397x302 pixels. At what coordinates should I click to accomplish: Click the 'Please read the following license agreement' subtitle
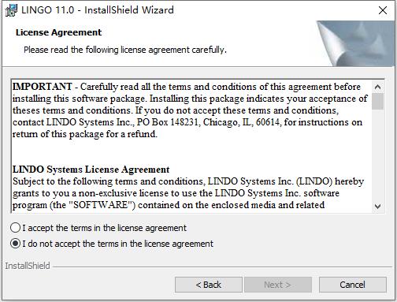point(125,50)
